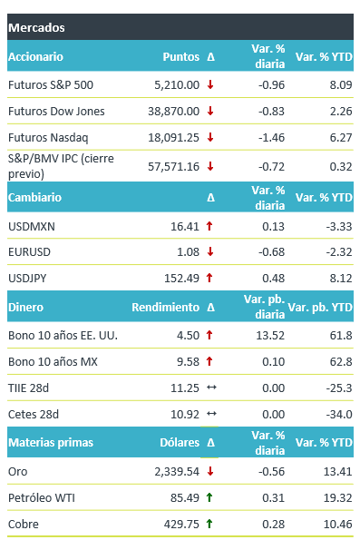This screenshot has width=360, height=540.
Task: Click the Dinero section heading
Action: pos(25,307)
